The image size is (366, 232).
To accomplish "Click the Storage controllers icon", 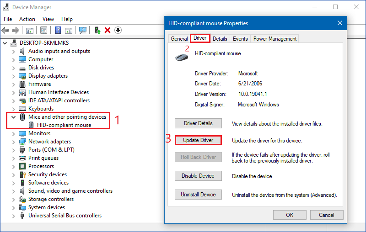I will tap(22, 199).
